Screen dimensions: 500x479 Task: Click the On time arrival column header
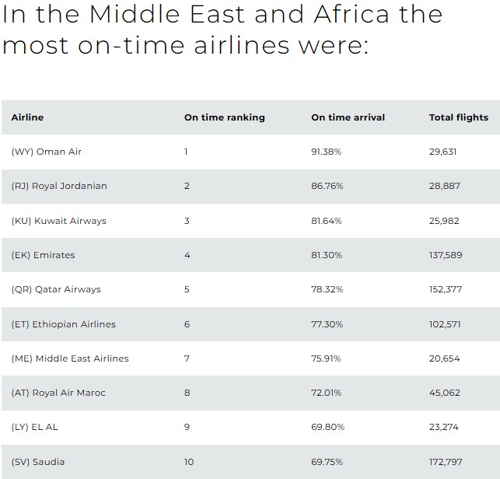(348, 117)
